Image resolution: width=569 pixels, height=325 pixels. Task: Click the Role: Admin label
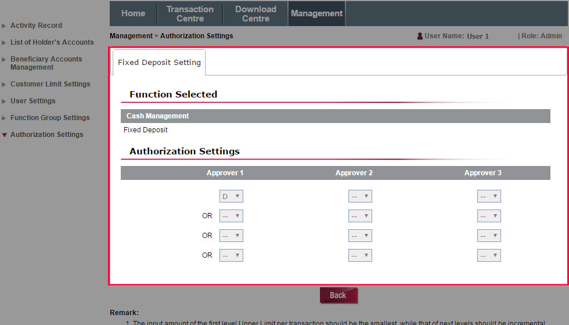[x=540, y=36]
